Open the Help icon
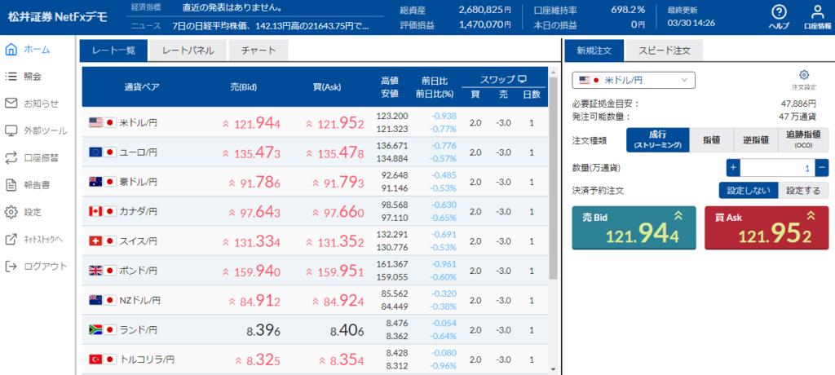This screenshot has height=375, width=835. coord(779,11)
